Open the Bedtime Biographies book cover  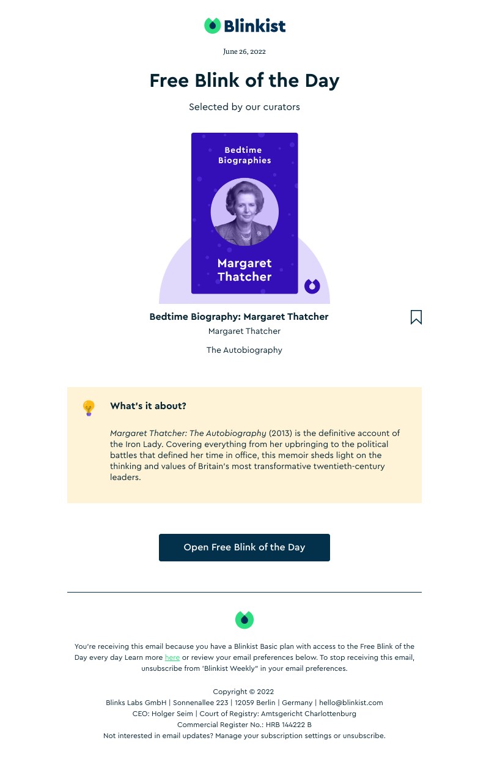coord(244,213)
